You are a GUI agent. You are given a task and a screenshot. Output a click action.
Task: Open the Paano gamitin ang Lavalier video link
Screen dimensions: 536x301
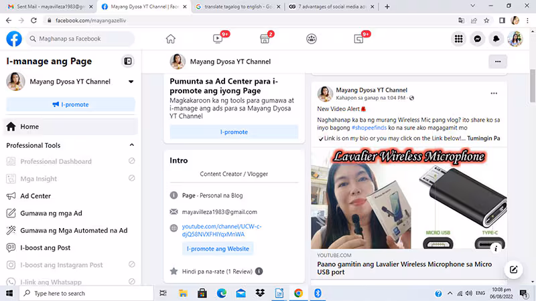(405, 268)
